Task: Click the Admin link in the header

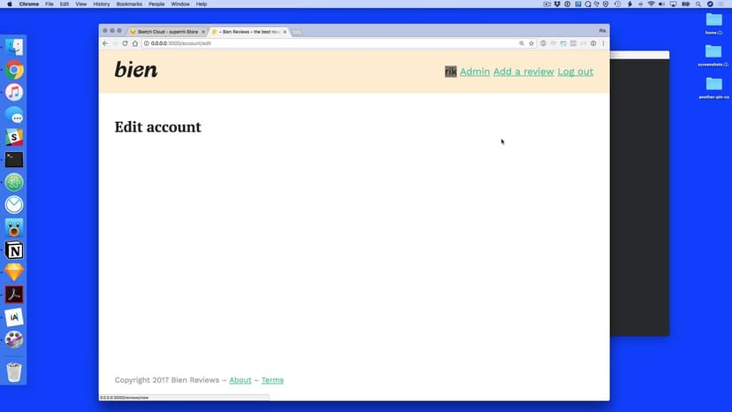Action: 475,72
